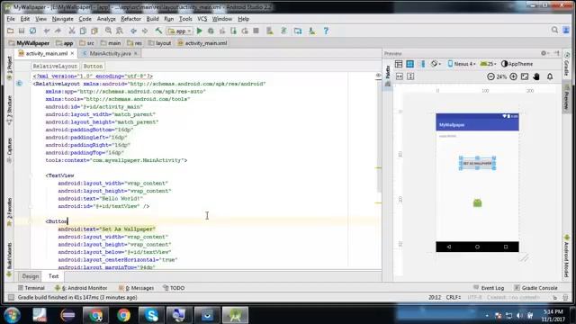Screen dimensions: 576x324
Task: Select the Pan hand tool in preview
Action: (536, 76)
